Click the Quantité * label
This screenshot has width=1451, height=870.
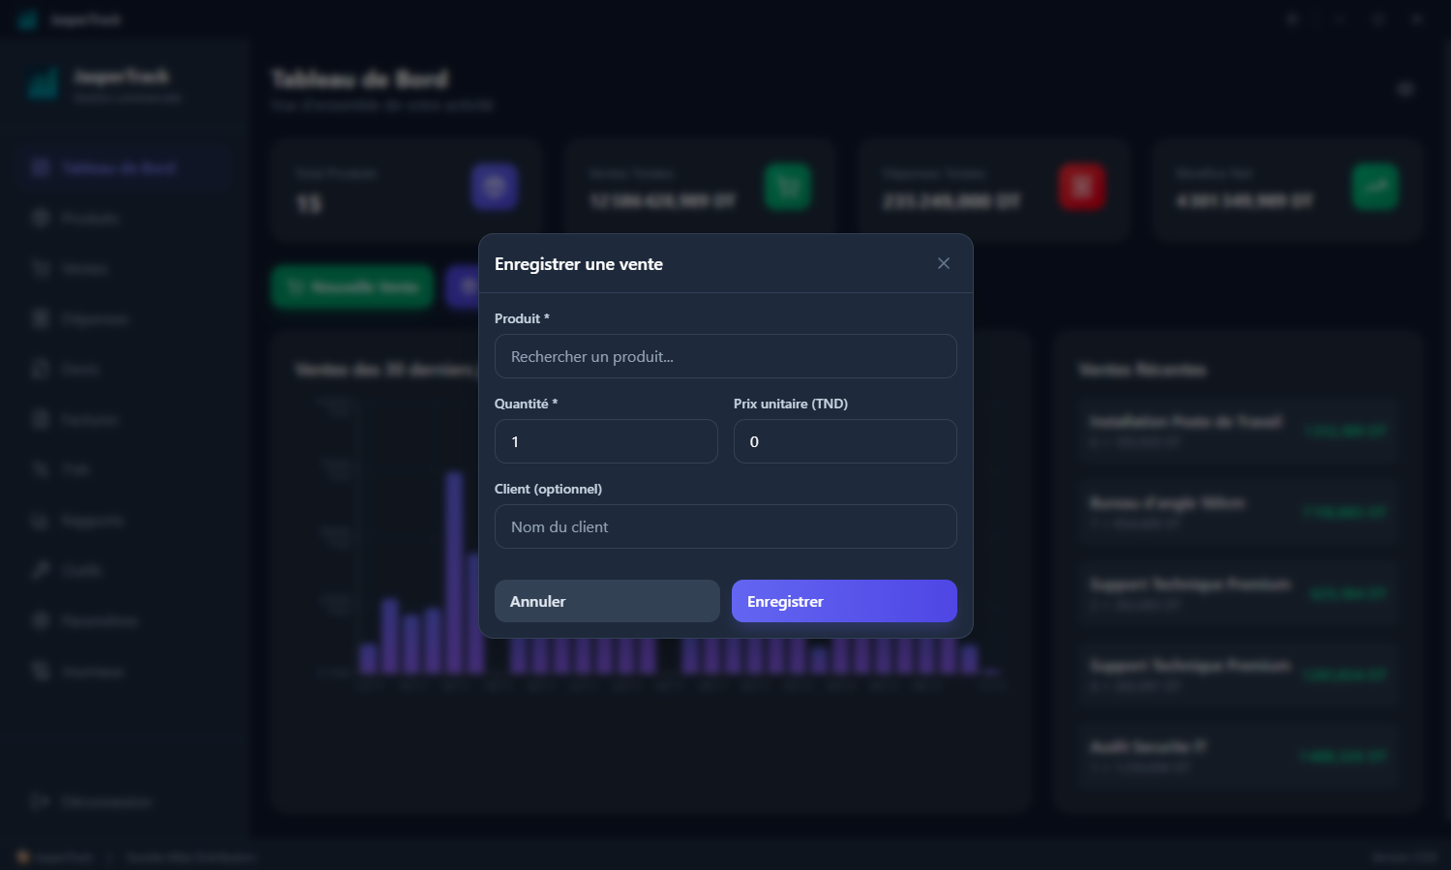tap(526, 404)
